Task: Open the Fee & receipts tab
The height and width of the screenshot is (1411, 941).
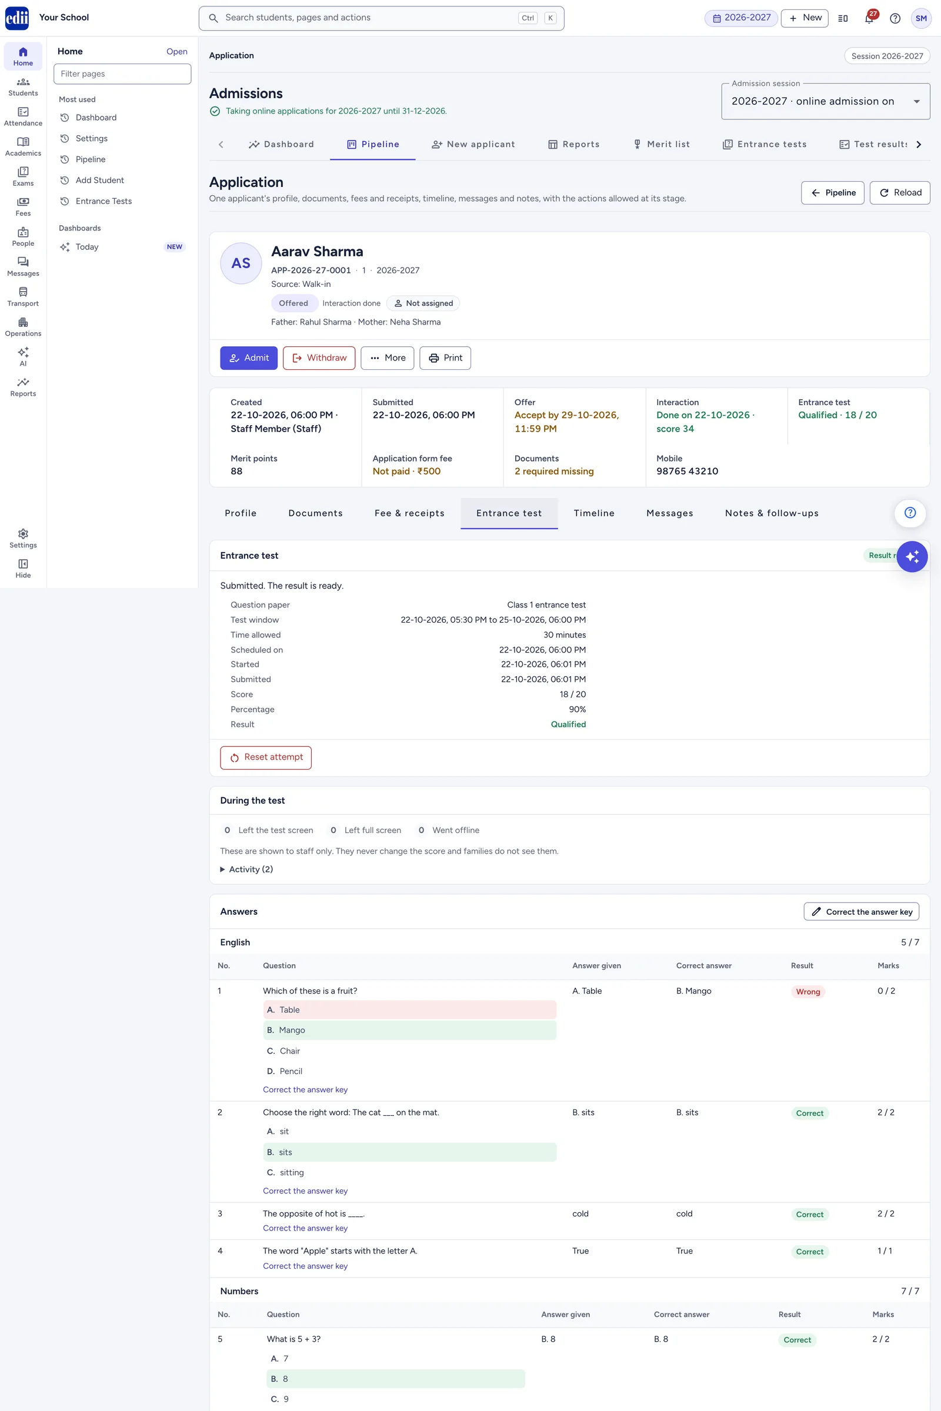Action: 409,513
